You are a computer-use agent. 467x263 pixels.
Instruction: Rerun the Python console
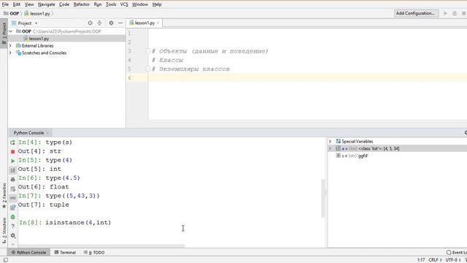point(12,142)
